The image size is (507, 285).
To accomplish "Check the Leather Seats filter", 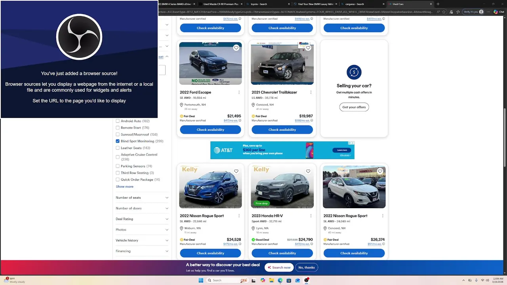I will 118,148.
